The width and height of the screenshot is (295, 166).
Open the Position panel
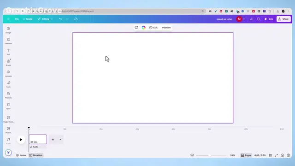166,28
